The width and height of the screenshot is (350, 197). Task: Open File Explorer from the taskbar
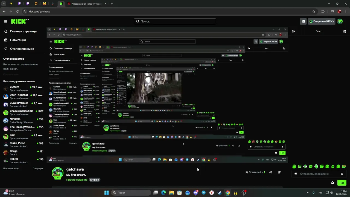point(171,193)
